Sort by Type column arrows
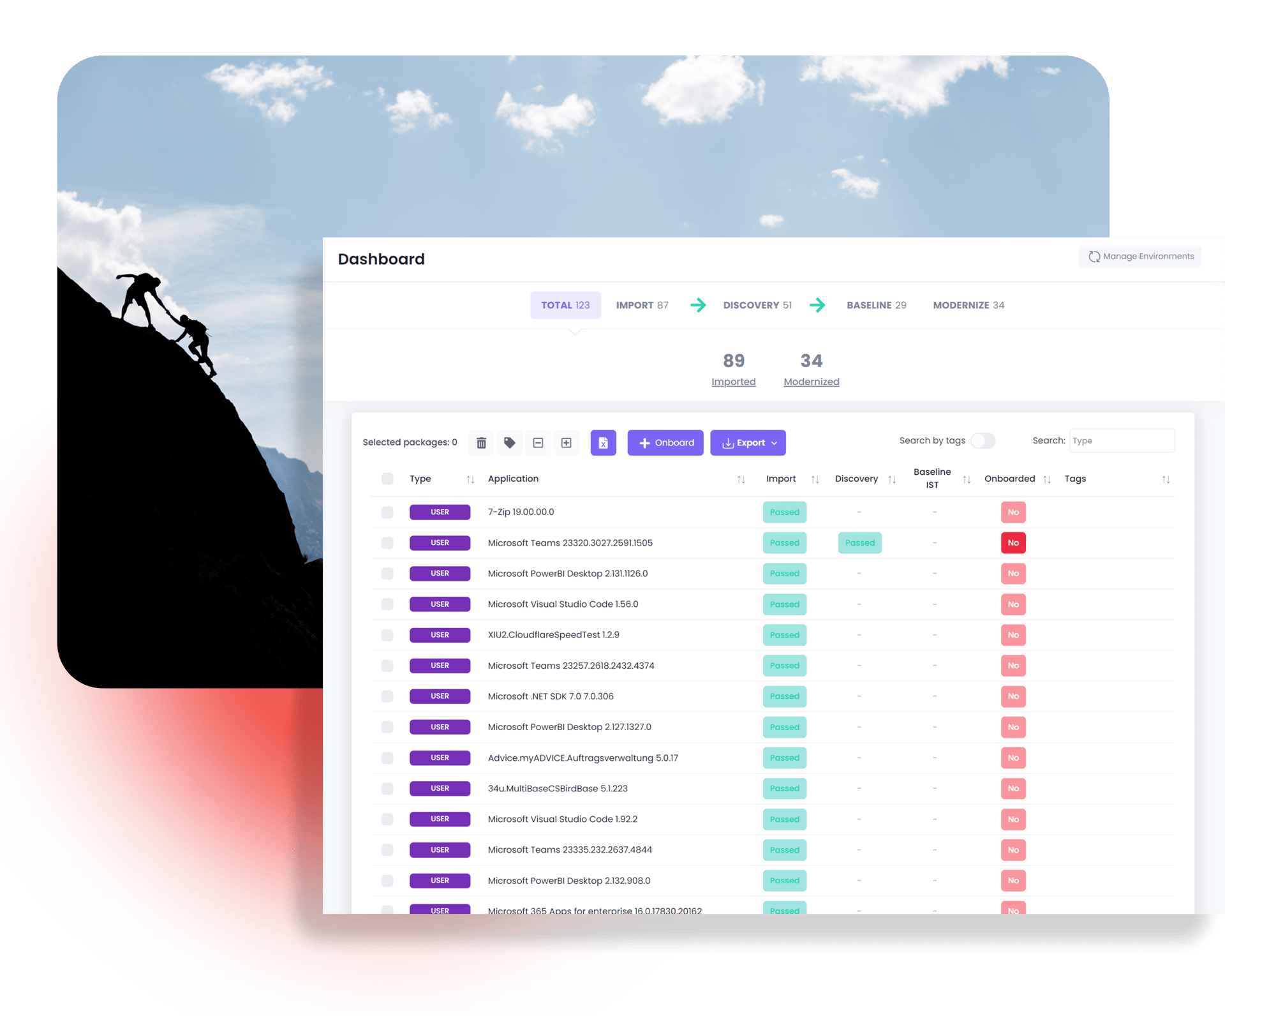1276x1016 pixels. pyautogui.click(x=470, y=479)
